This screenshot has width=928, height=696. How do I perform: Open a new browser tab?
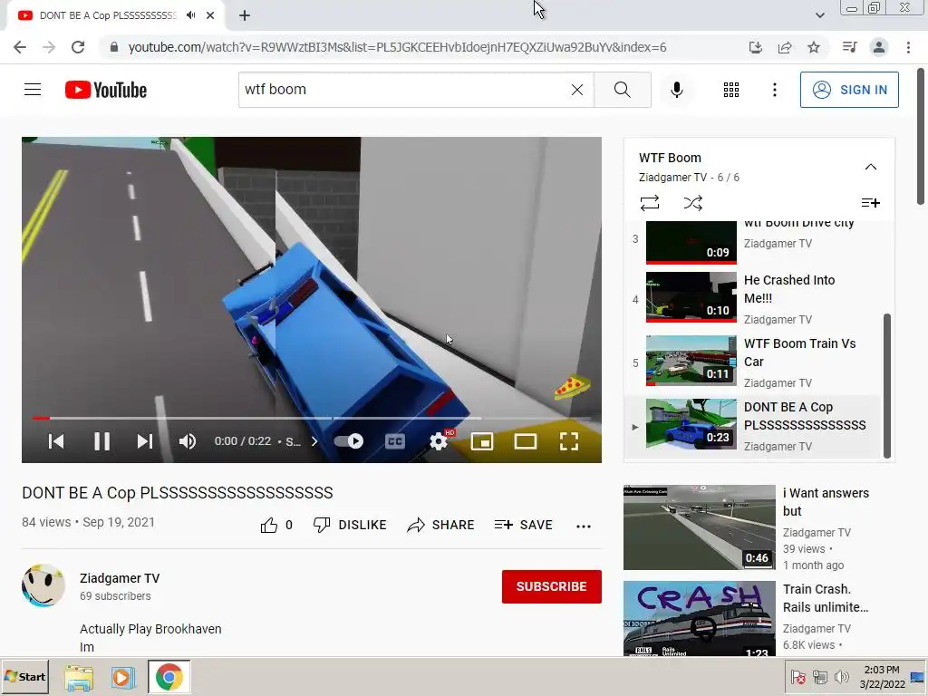245,15
